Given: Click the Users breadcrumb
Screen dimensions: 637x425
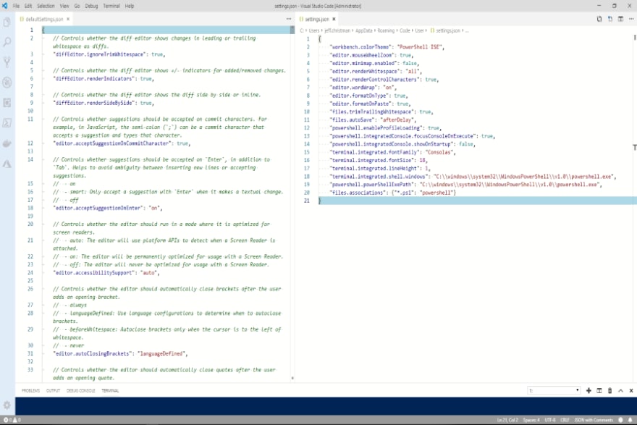Looking at the screenshot, I should pos(314,30).
